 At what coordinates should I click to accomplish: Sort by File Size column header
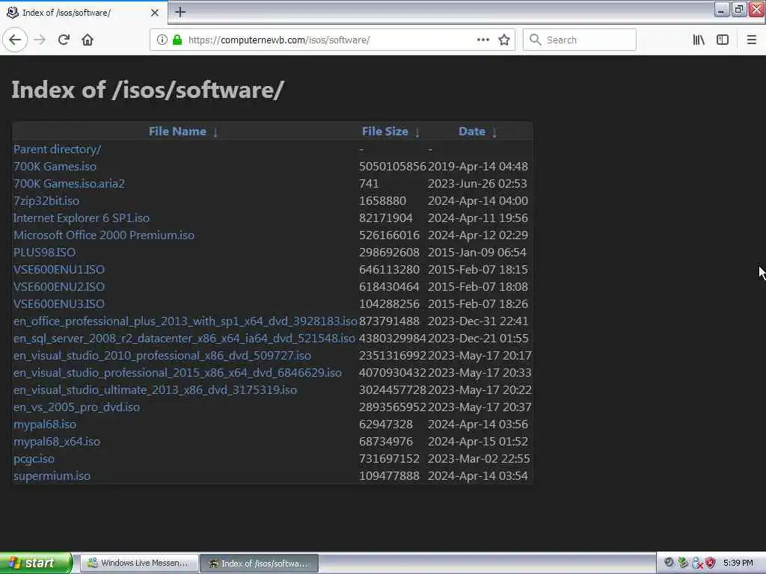coord(385,132)
